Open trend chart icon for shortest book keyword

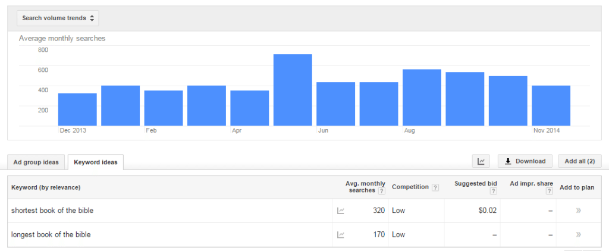coord(341,211)
